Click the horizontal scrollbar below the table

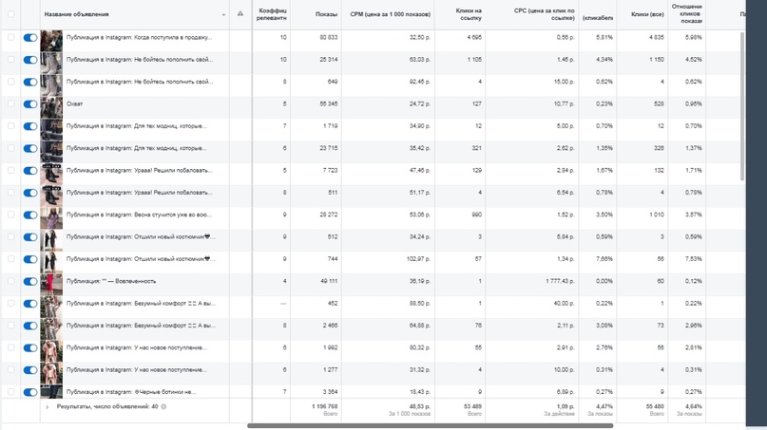click(x=430, y=425)
